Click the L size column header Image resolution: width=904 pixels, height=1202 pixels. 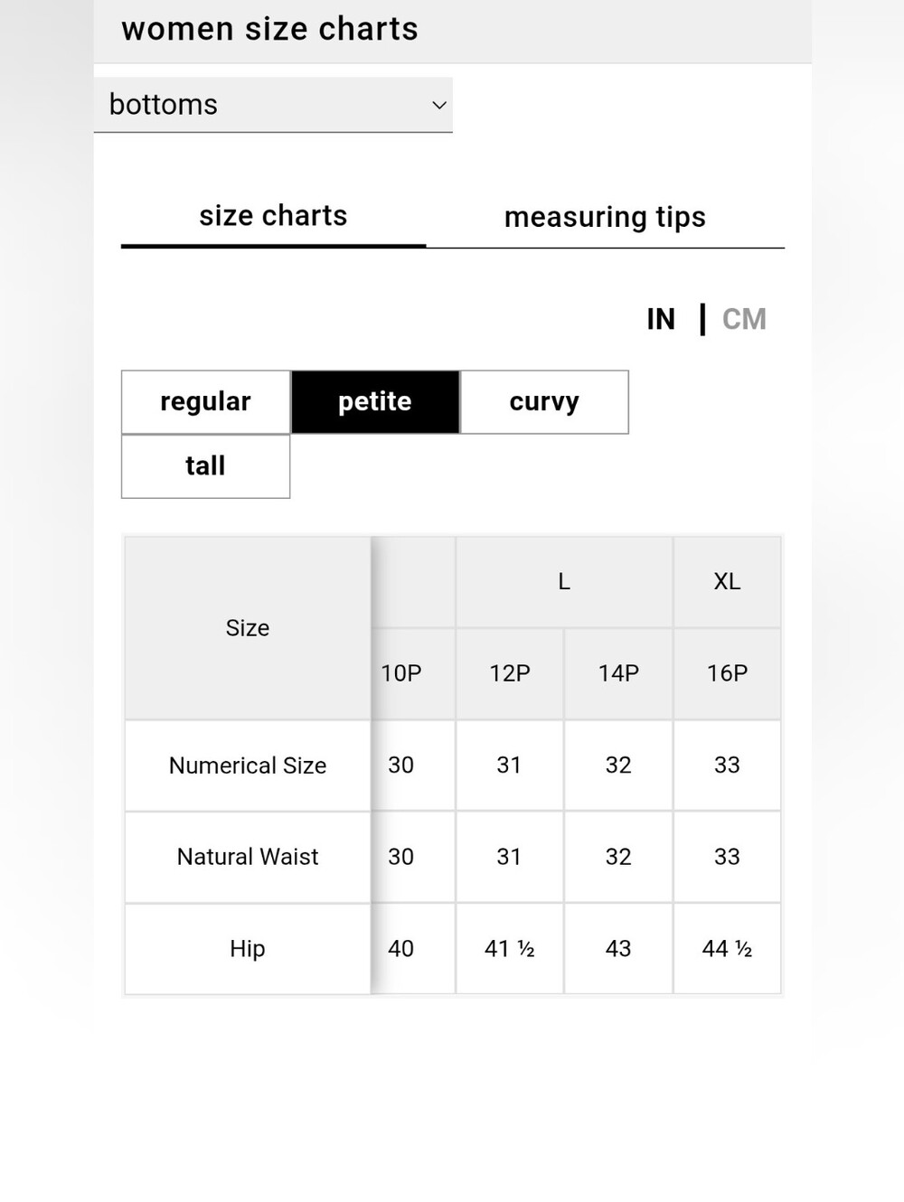tap(564, 582)
